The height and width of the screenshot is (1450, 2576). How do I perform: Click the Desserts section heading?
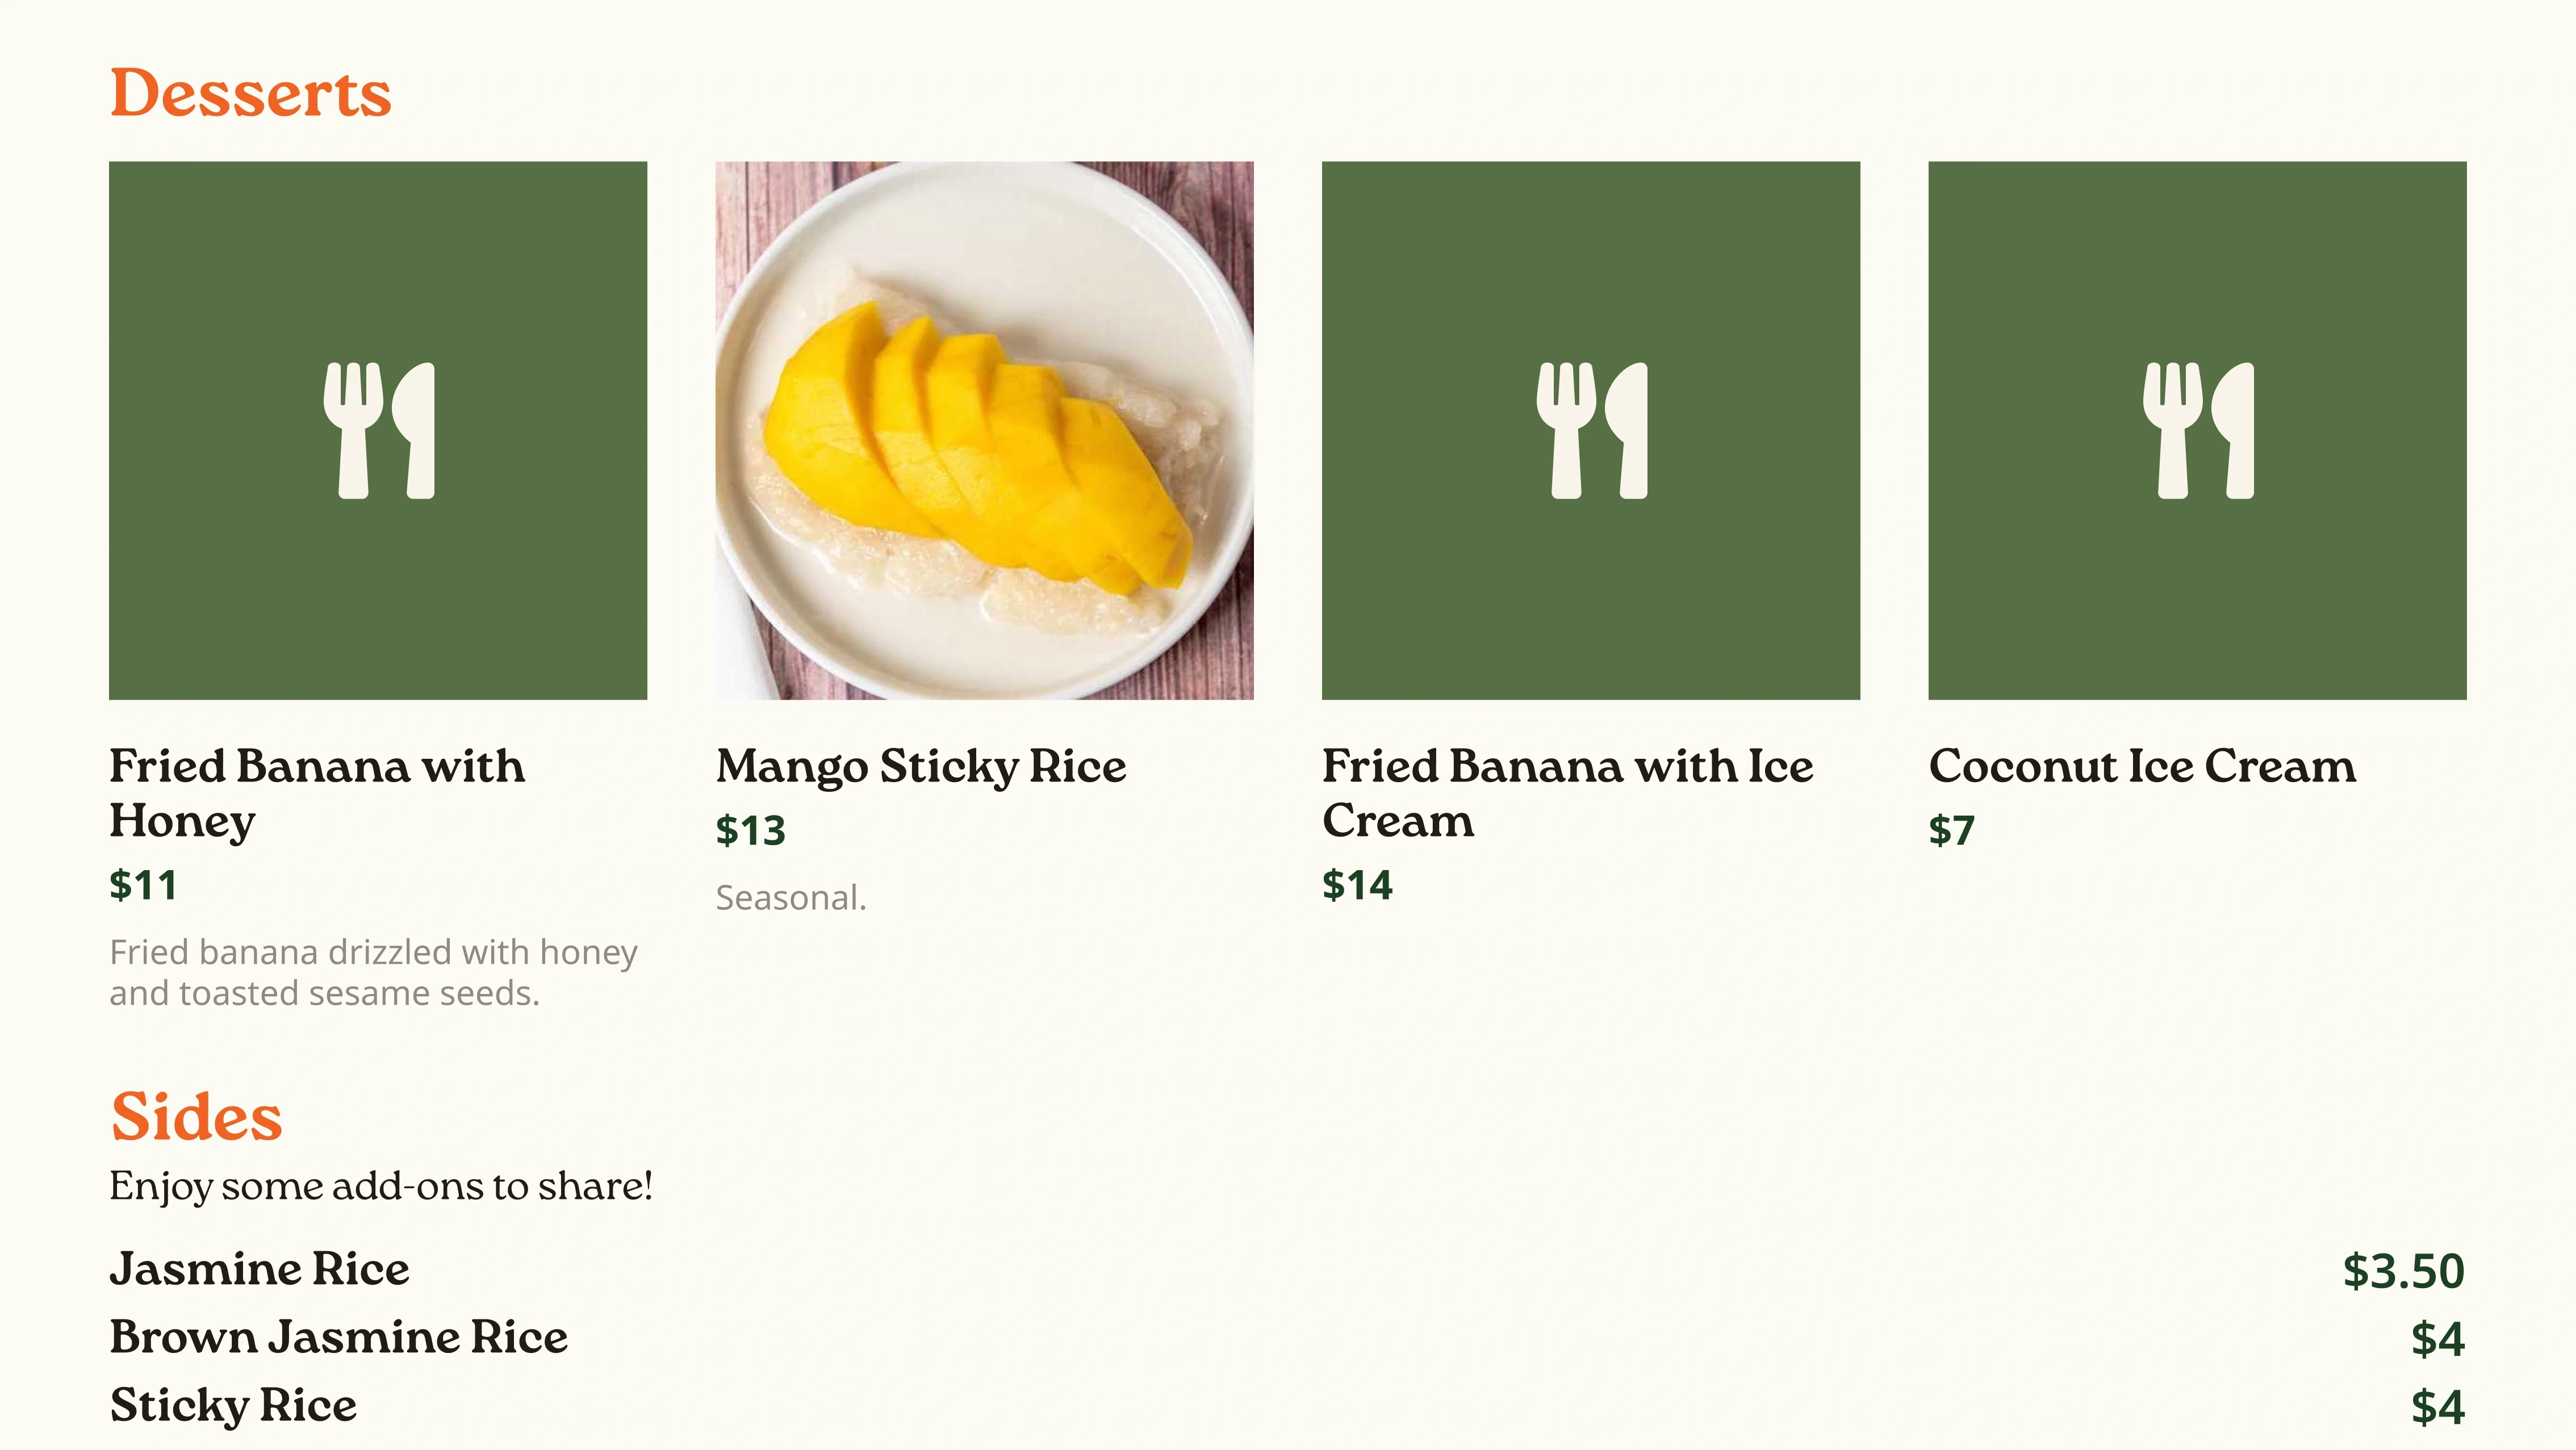tap(250, 94)
